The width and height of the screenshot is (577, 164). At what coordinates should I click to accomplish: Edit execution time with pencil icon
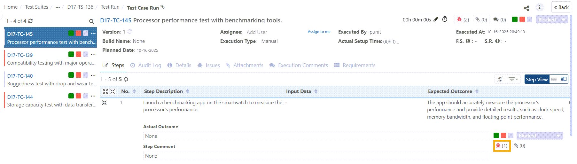point(436,19)
